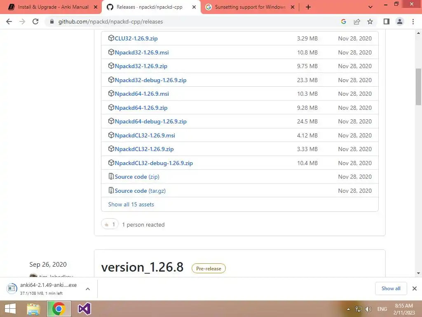This screenshot has width=422, height=317.
Task: Click the Google icon in address bar
Action: point(343,21)
